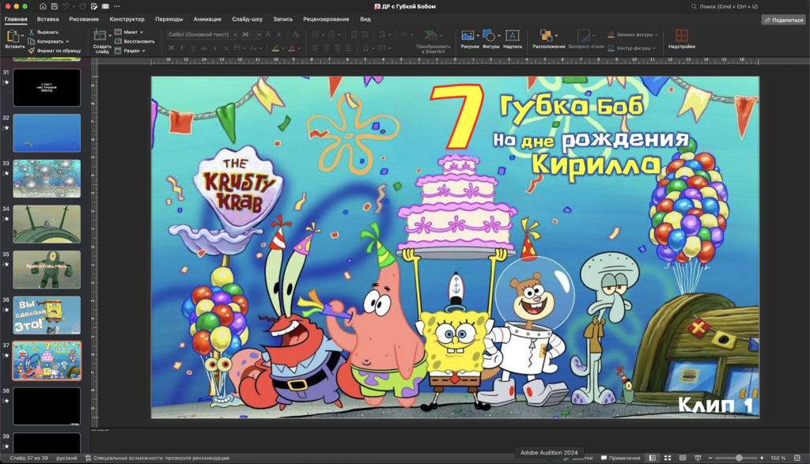810x464 pixels.
Task: Open the more commands ellipsis in title bar
Action: pos(117,6)
